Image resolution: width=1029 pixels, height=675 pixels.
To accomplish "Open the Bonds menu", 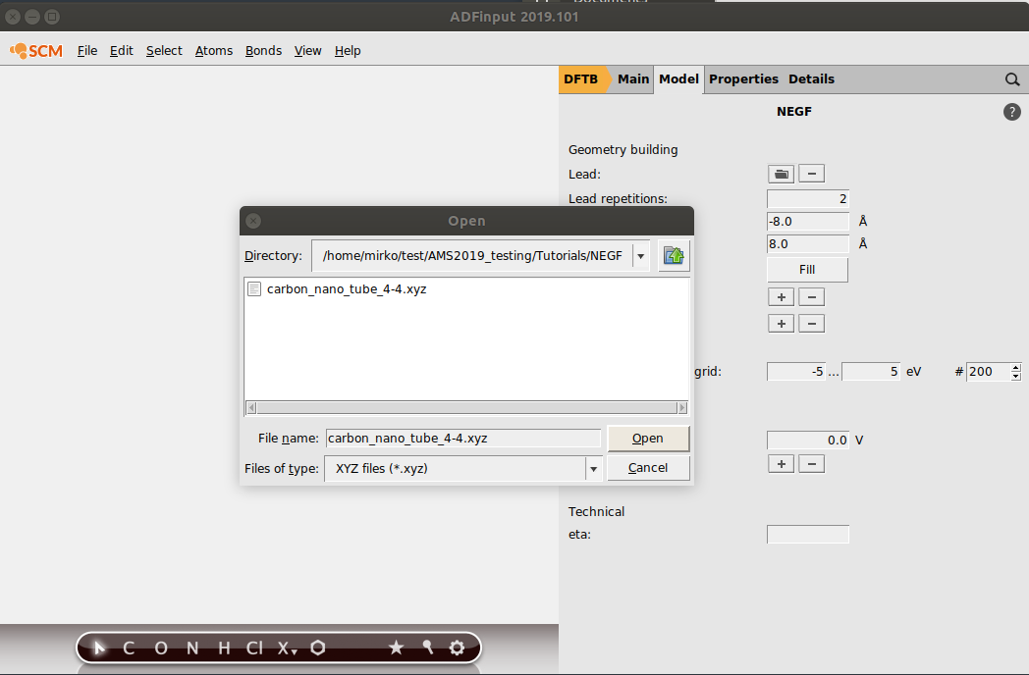I will (263, 50).
